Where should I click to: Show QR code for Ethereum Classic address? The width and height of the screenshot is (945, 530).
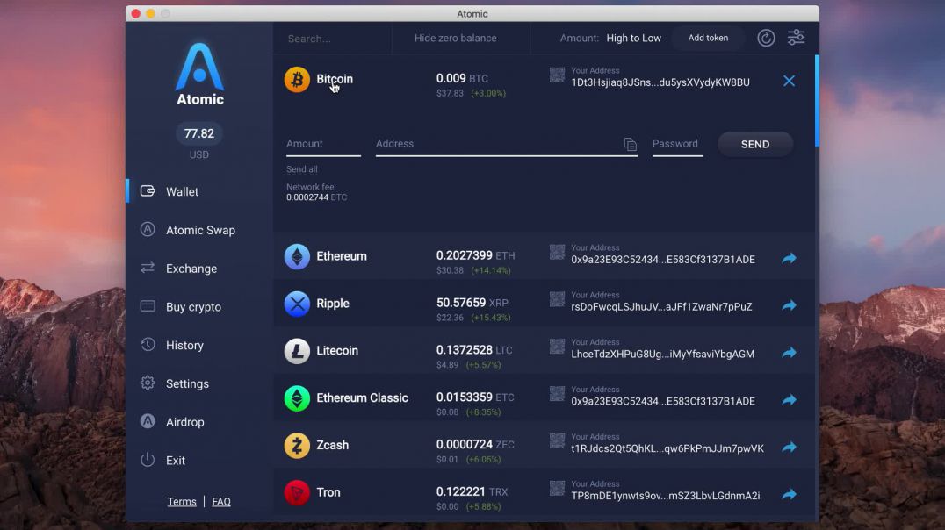pos(557,393)
